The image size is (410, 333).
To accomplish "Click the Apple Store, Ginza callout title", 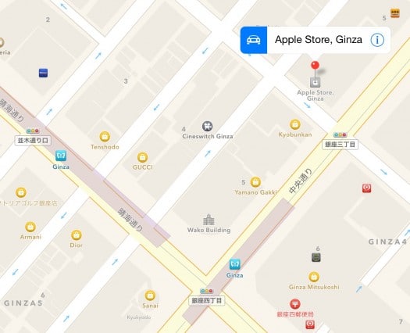I will pyautogui.click(x=319, y=40).
